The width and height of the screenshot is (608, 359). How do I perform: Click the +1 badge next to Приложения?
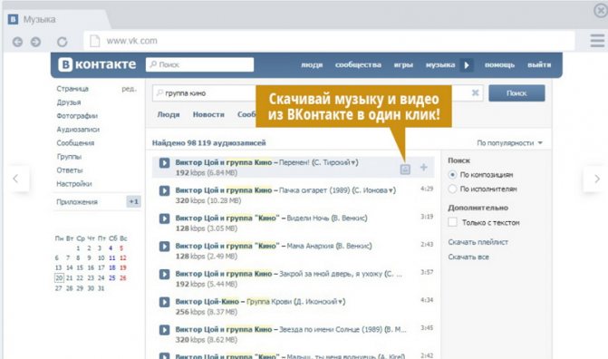tap(134, 201)
